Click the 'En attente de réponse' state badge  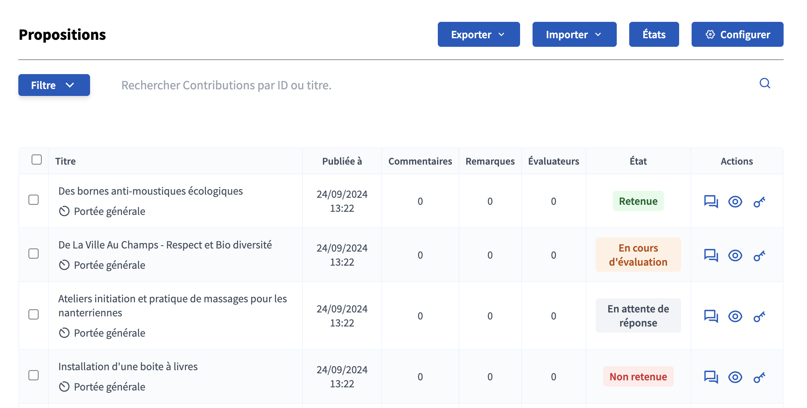click(x=638, y=316)
